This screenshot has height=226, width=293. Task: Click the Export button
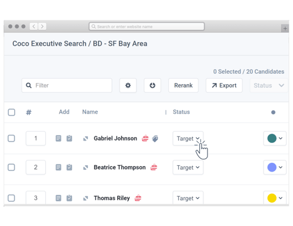(x=224, y=85)
